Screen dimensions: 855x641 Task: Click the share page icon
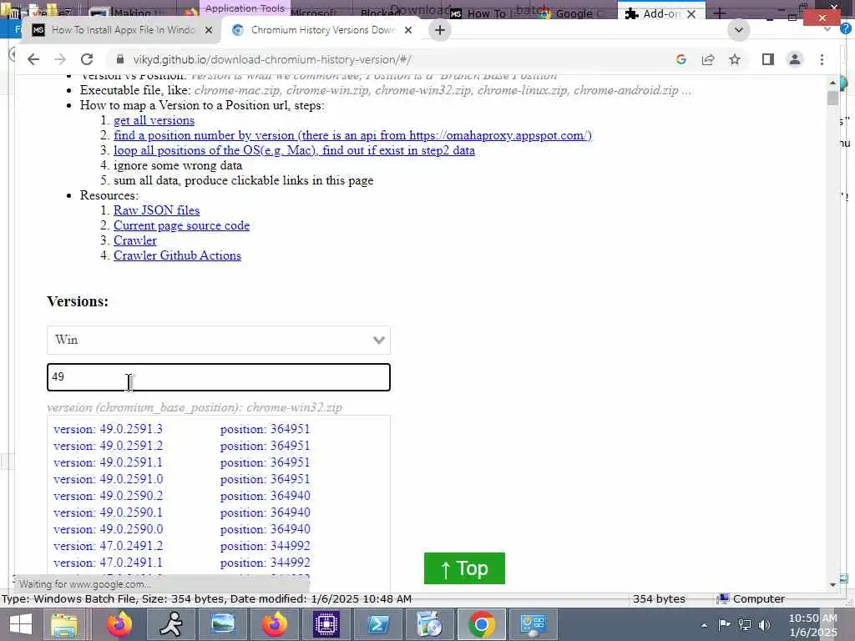pyautogui.click(x=708, y=59)
